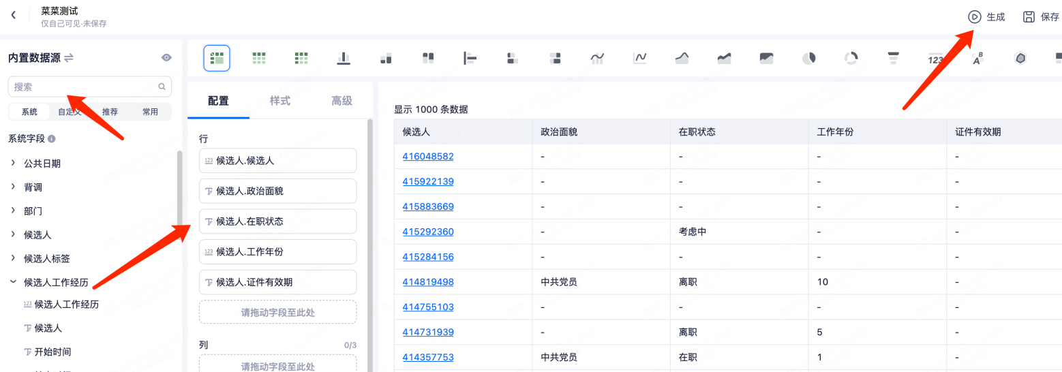Pick the column chart type icon

tap(344, 59)
